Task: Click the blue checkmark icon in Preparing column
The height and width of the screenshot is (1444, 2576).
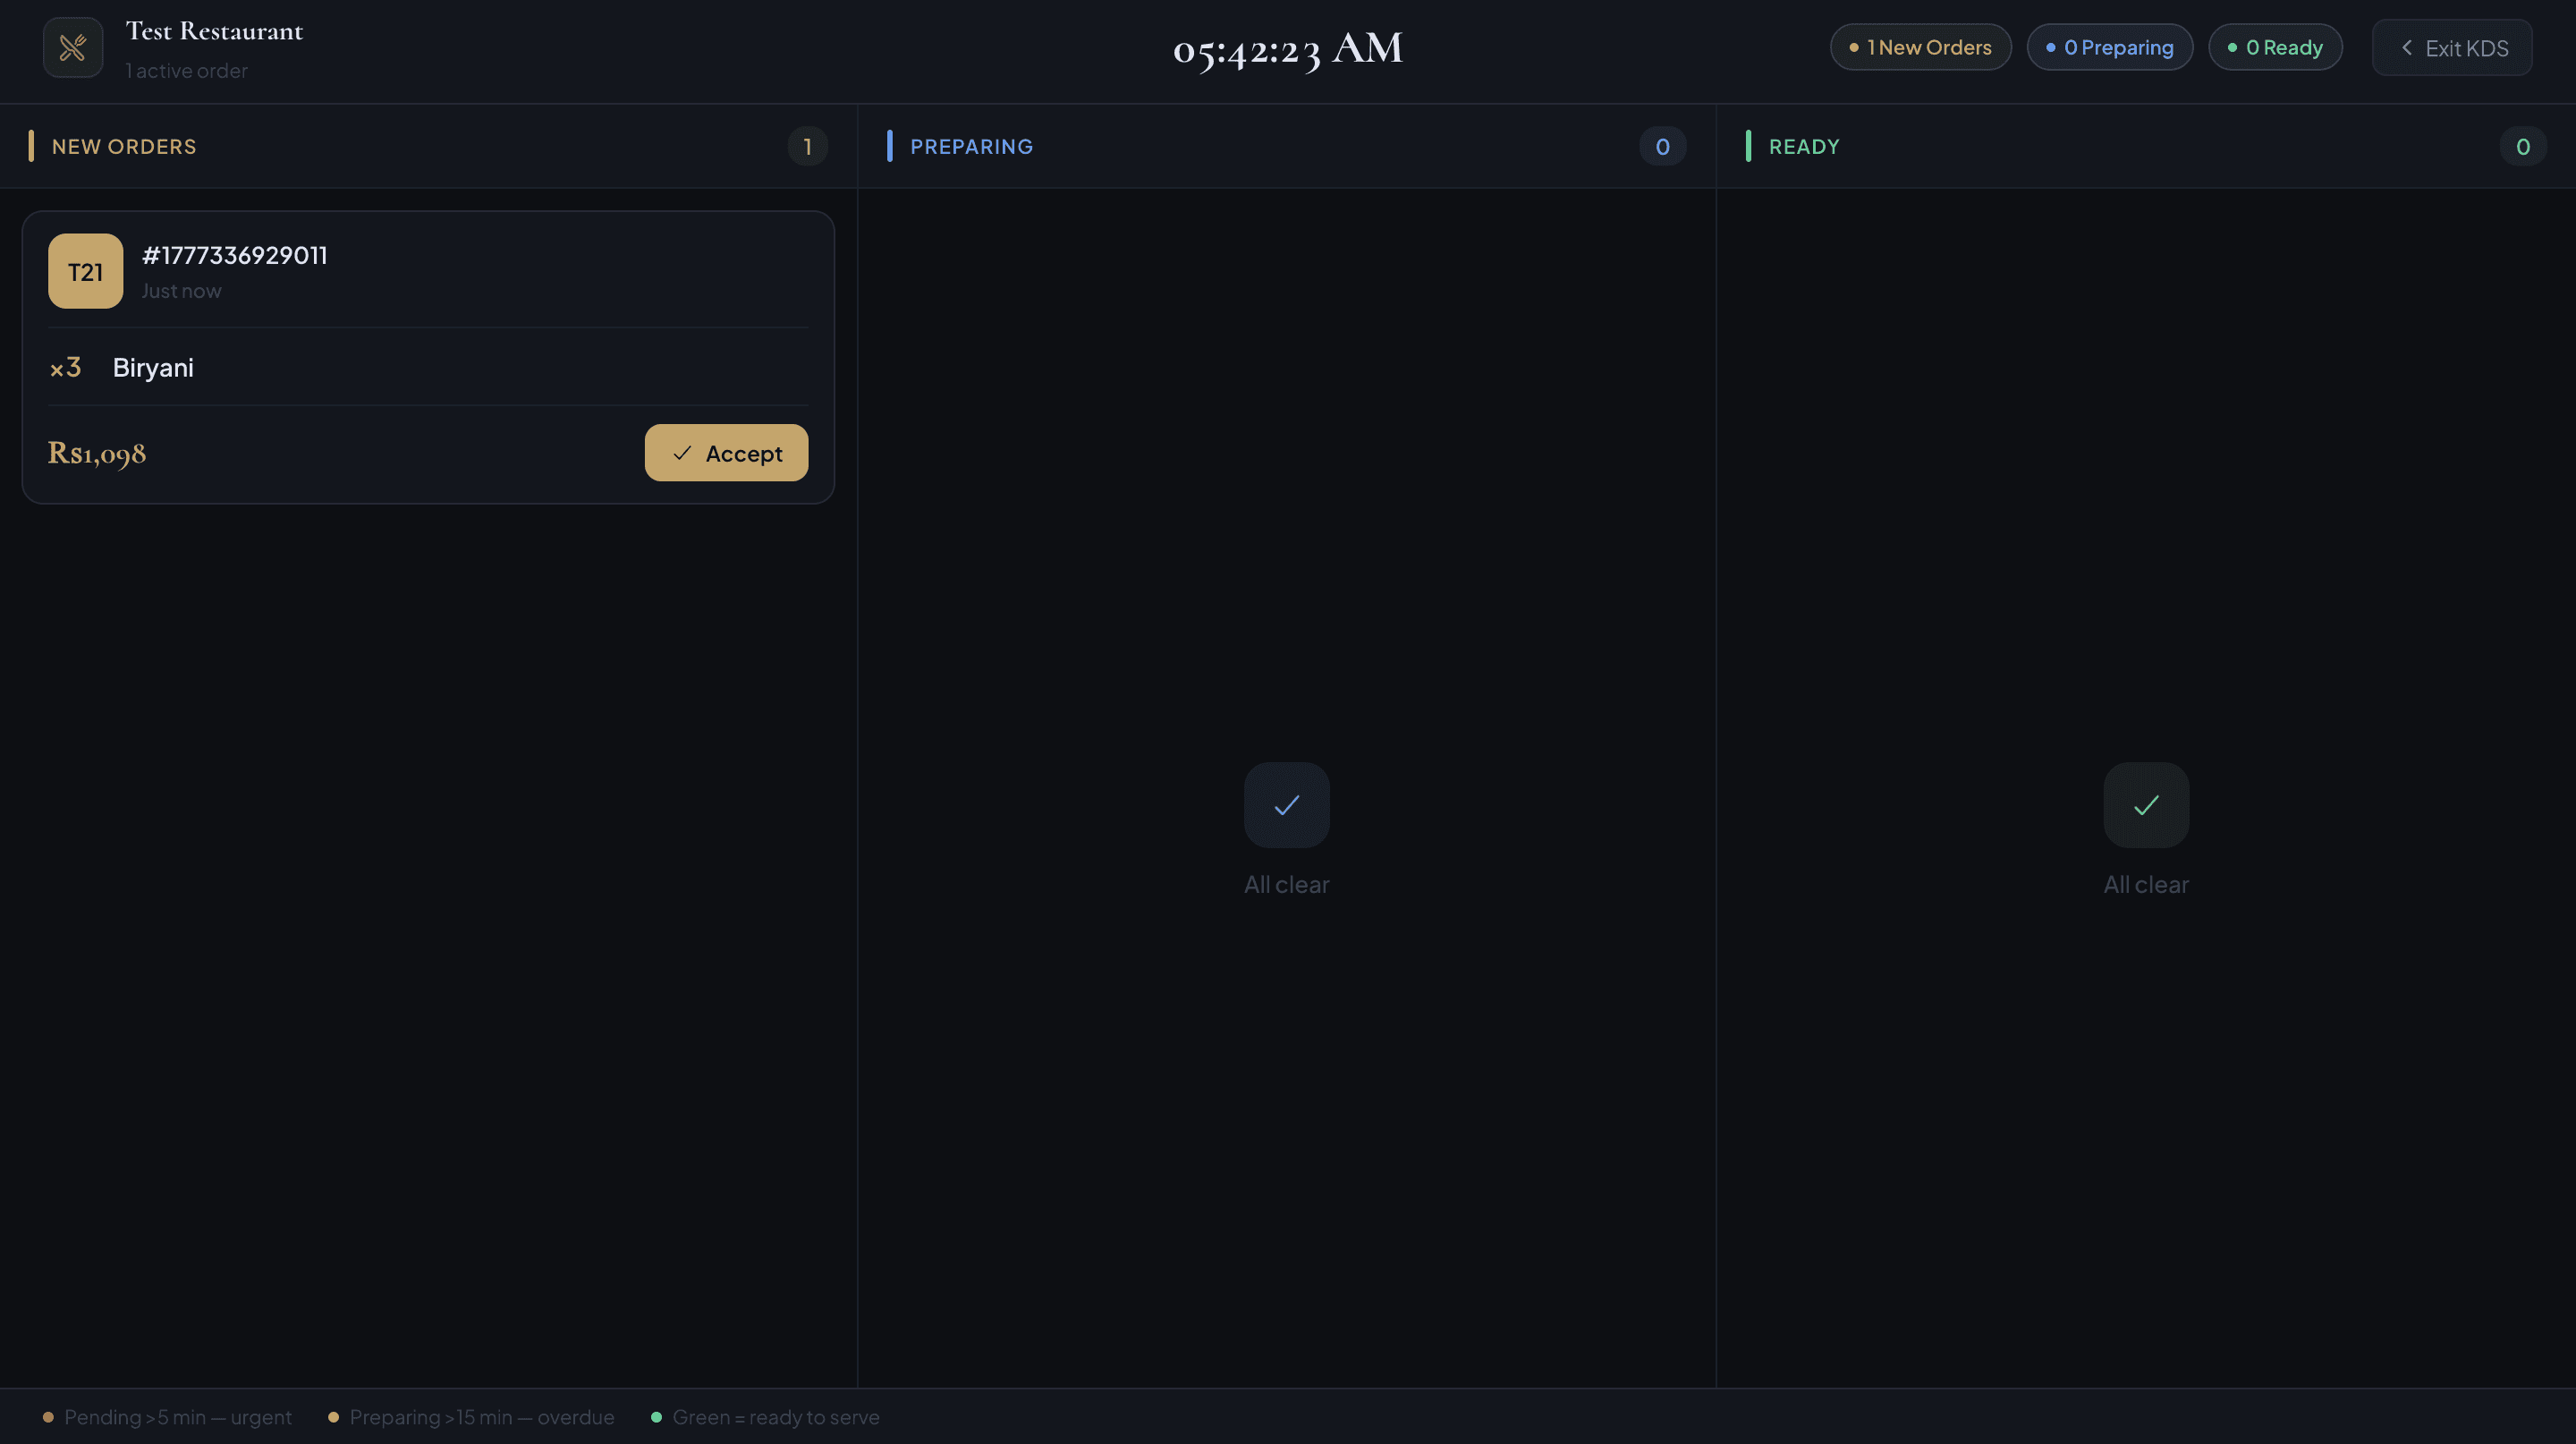Action: pos(1286,805)
